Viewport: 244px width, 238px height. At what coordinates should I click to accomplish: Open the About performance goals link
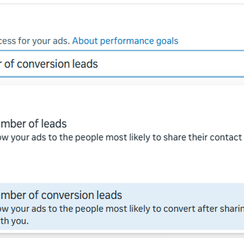tap(125, 41)
